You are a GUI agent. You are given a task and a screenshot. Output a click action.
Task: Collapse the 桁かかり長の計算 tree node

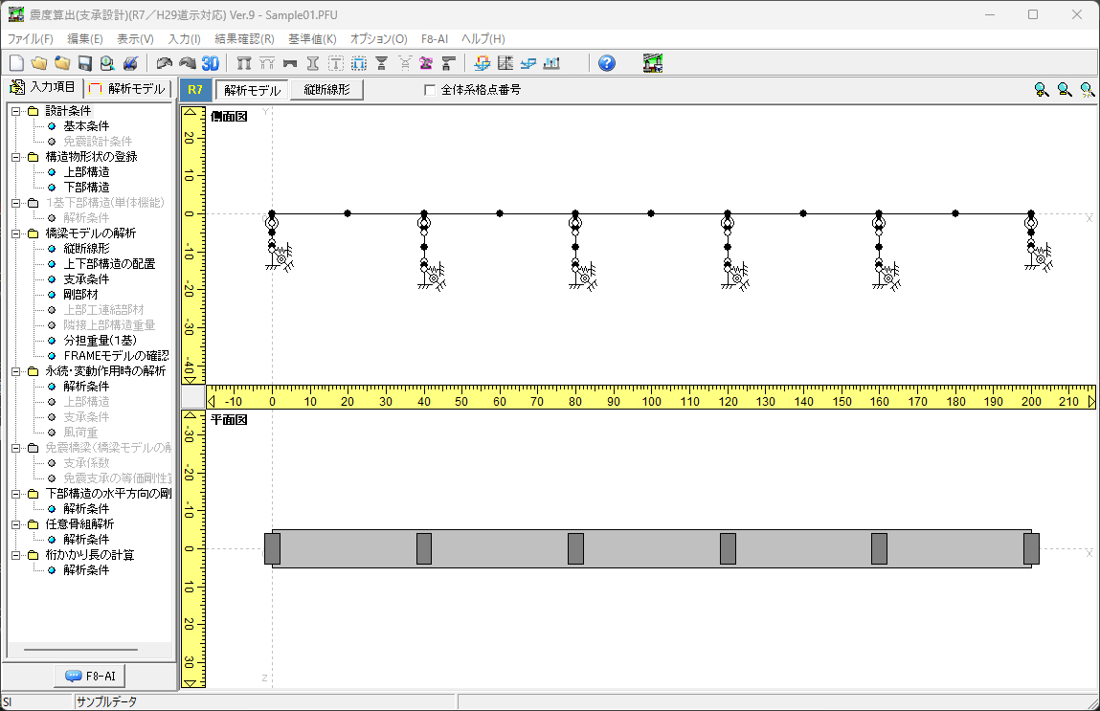(x=16, y=555)
